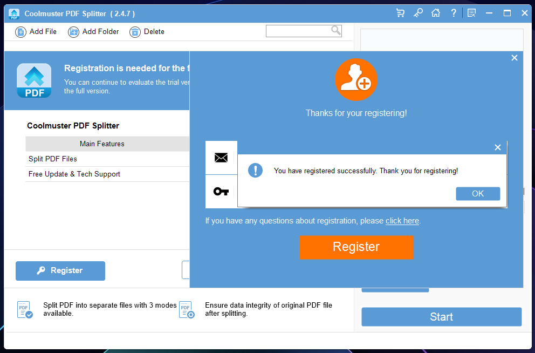This screenshot has width=535, height=353.
Task: Click the envelope email icon
Action: (x=221, y=158)
